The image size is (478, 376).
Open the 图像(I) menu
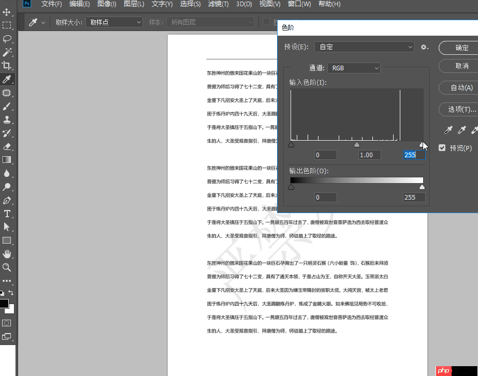107,4
